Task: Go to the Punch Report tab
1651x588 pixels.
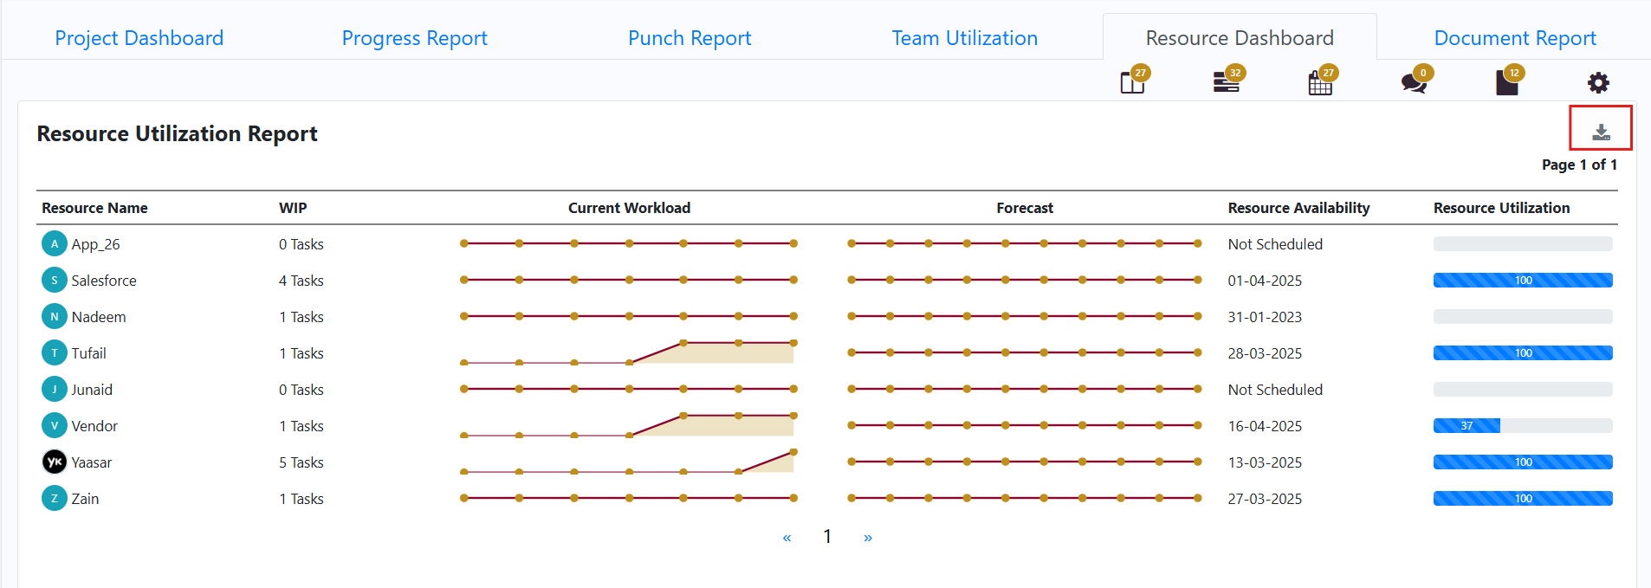Action: point(690,38)
